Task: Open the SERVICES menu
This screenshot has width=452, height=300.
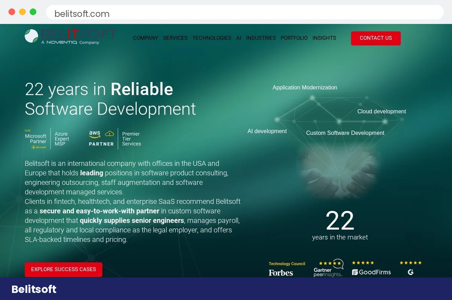Action: coord(175,38)
